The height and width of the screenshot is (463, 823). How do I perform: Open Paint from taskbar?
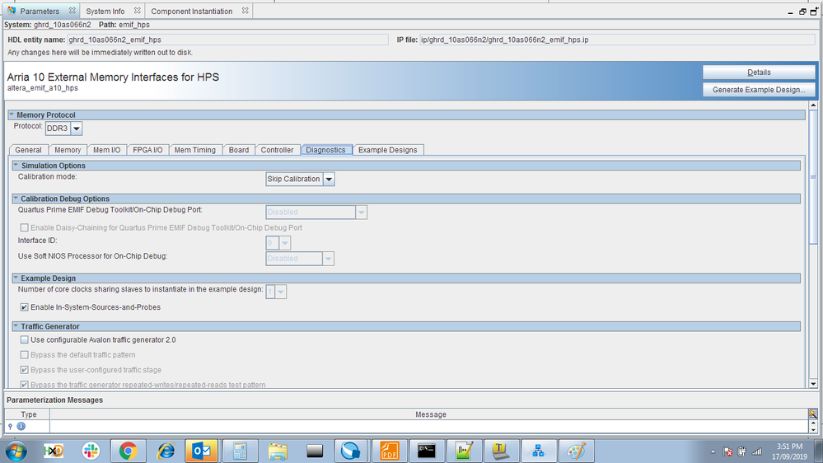[576, 451]
